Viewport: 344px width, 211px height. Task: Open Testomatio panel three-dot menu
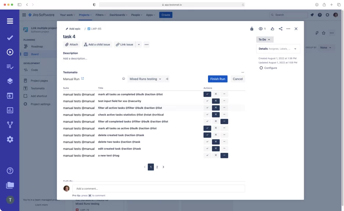[x=243, y=72]
